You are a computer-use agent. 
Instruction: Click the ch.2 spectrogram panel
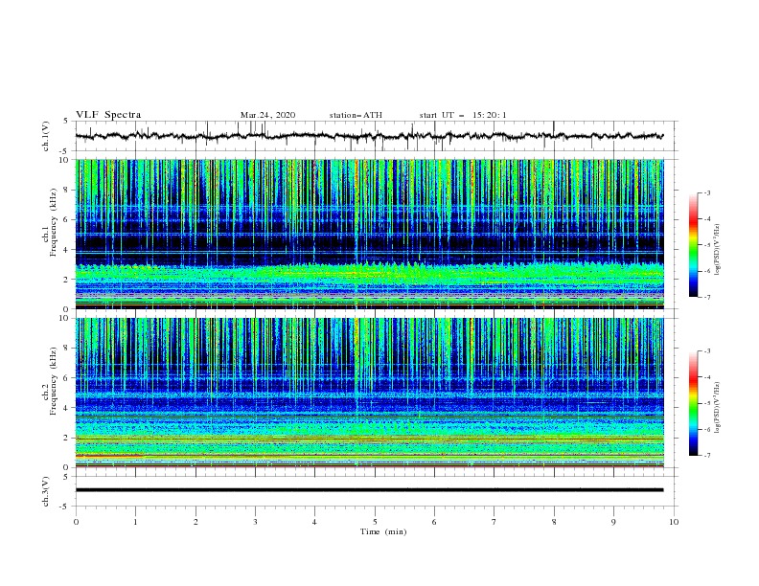[x=369, y=393]
